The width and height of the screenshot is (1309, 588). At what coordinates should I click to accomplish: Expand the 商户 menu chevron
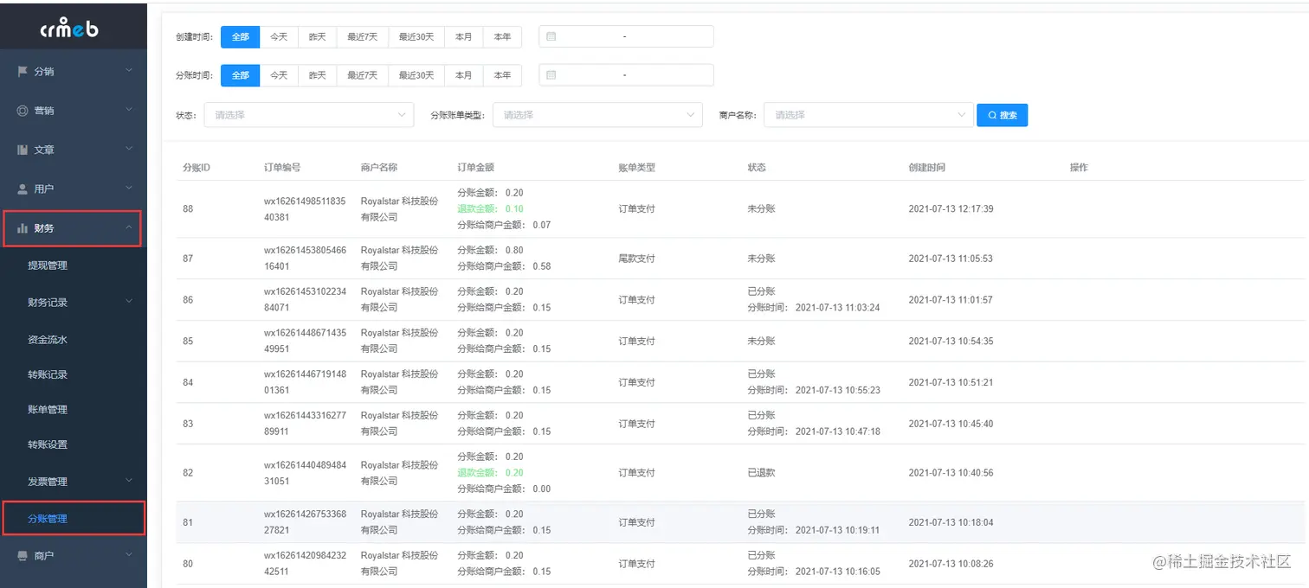pos(129,554)
